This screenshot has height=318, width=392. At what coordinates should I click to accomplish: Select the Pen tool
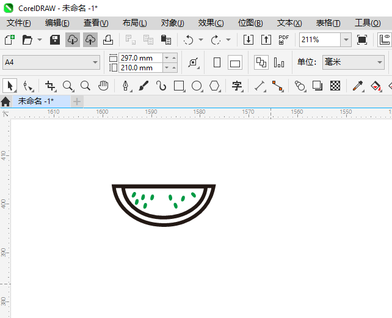126,86
